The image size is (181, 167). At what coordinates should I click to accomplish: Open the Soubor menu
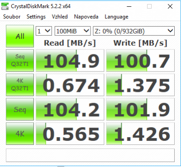(x=12, y=17)
